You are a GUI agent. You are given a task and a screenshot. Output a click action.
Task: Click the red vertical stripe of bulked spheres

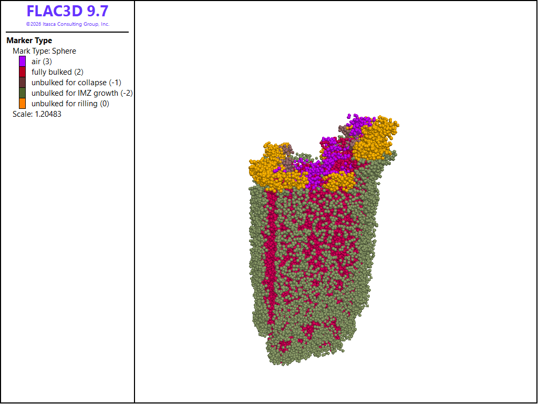(271, 261)
